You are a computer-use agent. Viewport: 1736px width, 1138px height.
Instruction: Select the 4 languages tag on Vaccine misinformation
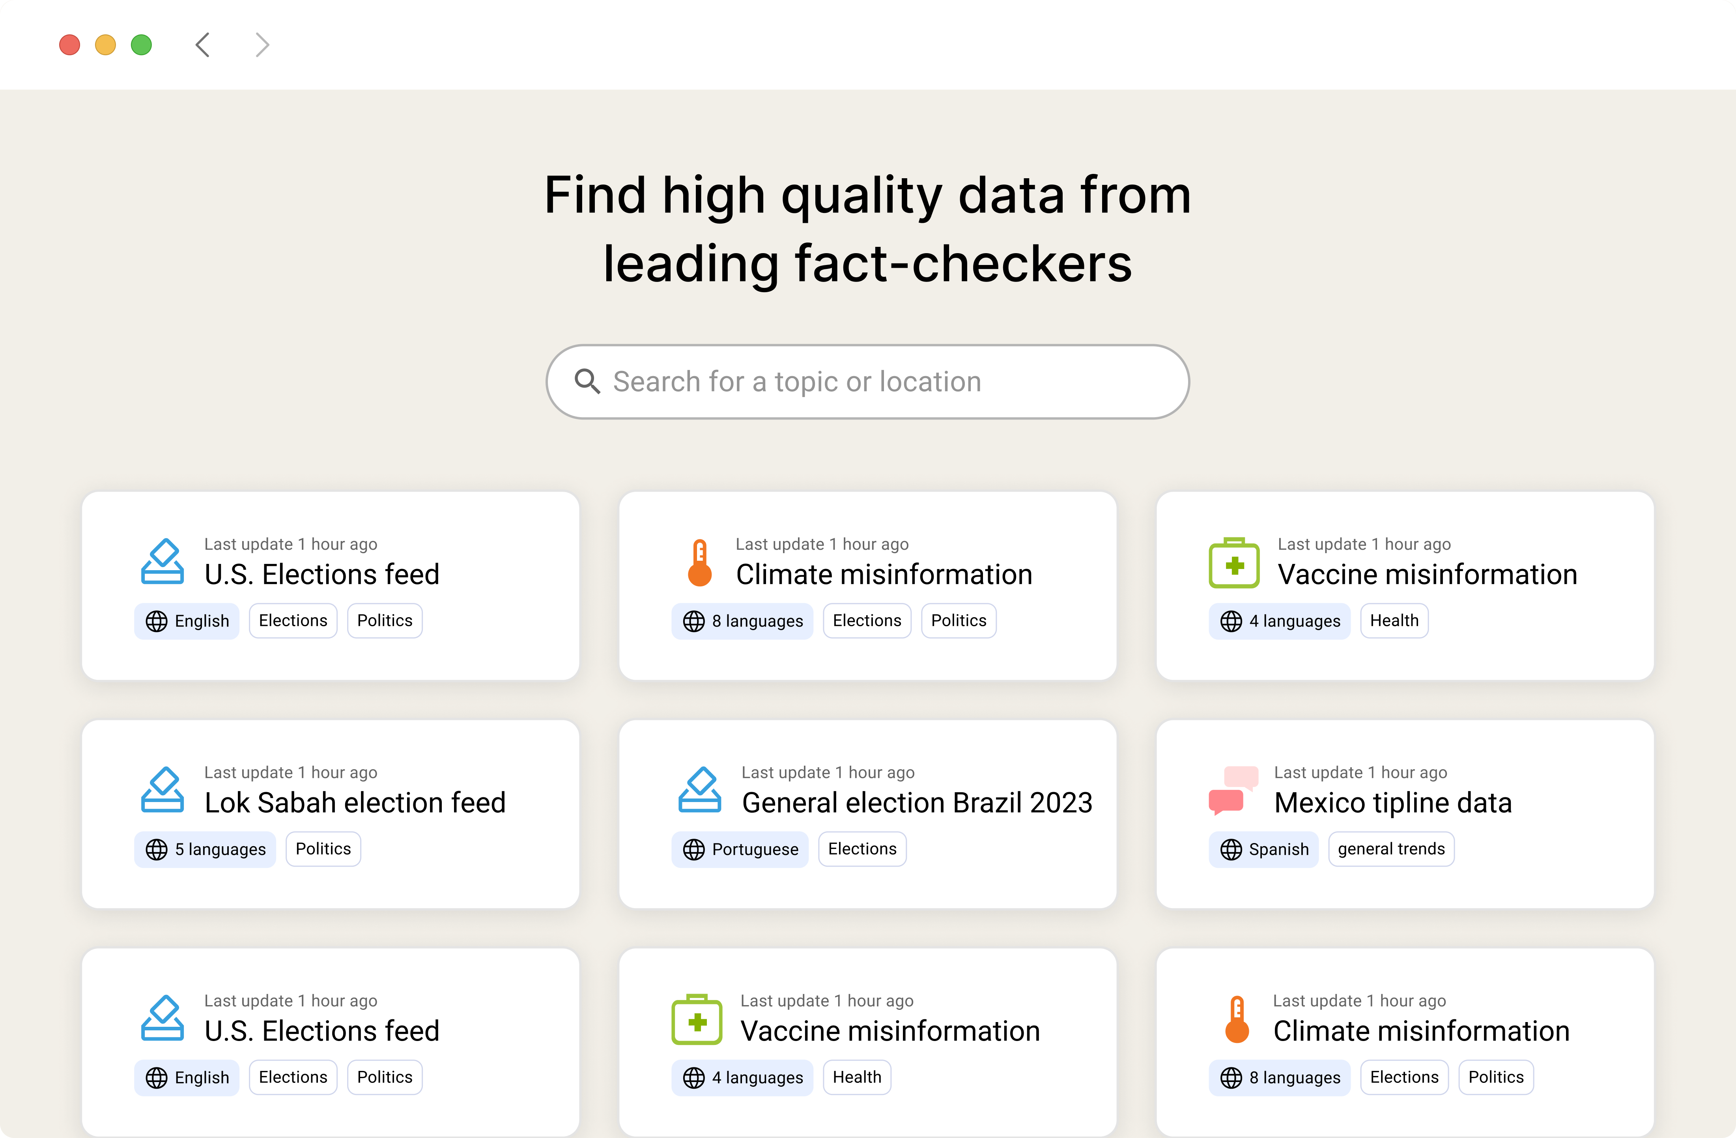[x=1279, y=620]
